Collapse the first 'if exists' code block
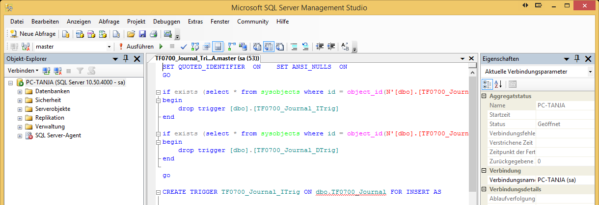The width and height of the screenshot is (599, 205). point(158,92)
